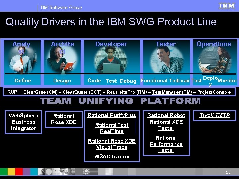
Task: Click the ClearCase (CM) text
Action: 40,92
